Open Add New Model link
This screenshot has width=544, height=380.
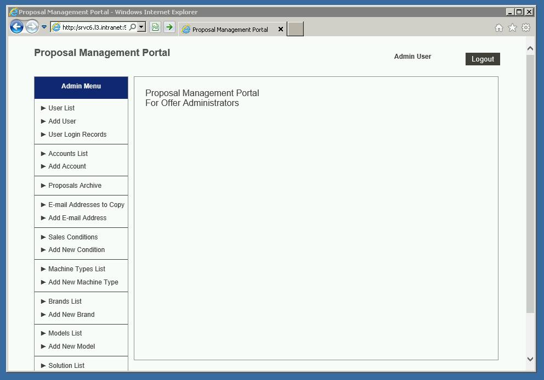[71, 347]
